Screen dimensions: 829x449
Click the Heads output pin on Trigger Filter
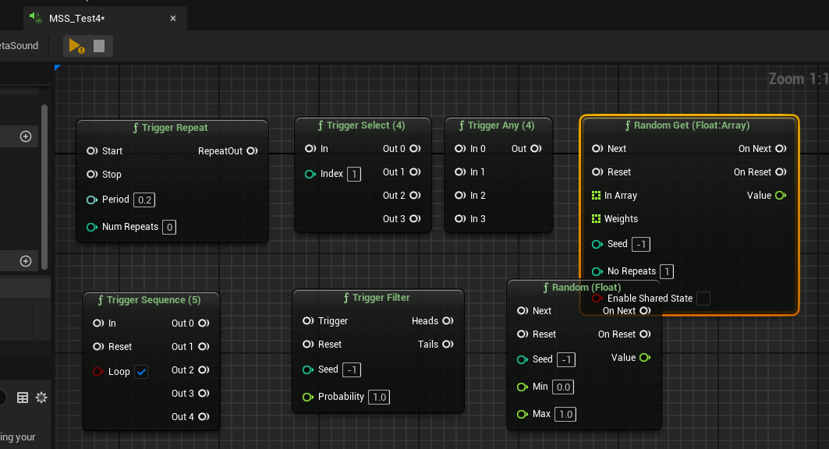pos(448,321)
